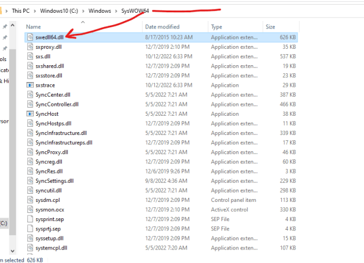
Task: Click the systemcpl.dll file icon
Action: coord(30,248)
